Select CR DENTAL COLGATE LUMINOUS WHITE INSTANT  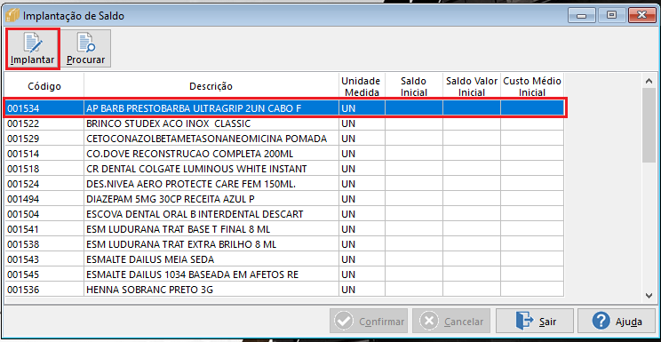point(284,169)
